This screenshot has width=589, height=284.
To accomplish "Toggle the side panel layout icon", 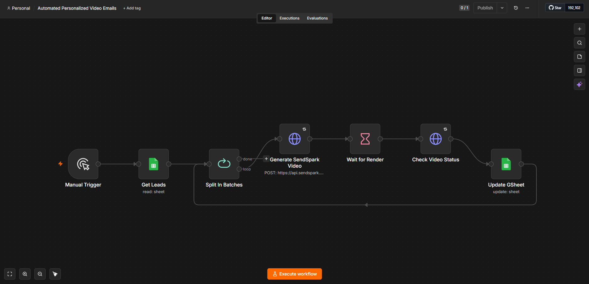I will pos(580,70).
